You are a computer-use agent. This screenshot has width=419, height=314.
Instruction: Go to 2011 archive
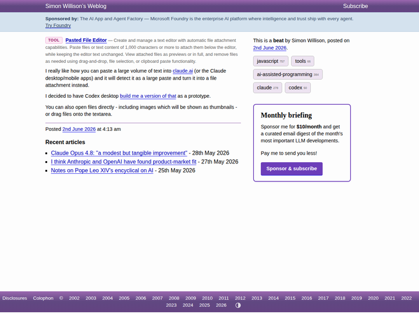(x=223, y=298)
